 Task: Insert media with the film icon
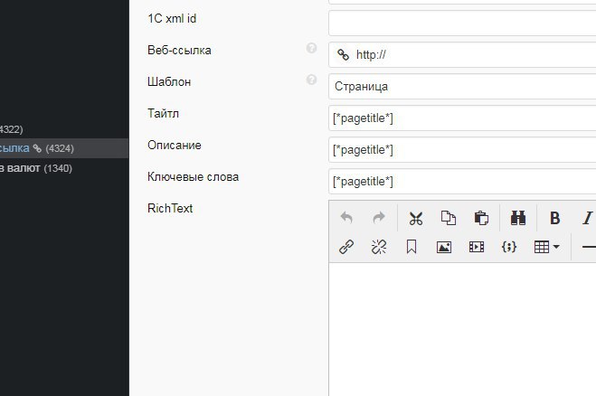click(477, 247)
